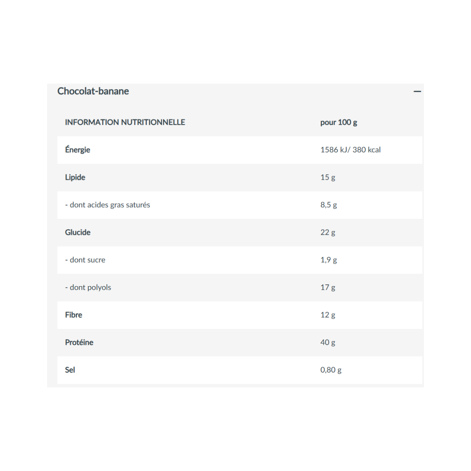Select the dont polyols row label

click(x=88, y=287)
